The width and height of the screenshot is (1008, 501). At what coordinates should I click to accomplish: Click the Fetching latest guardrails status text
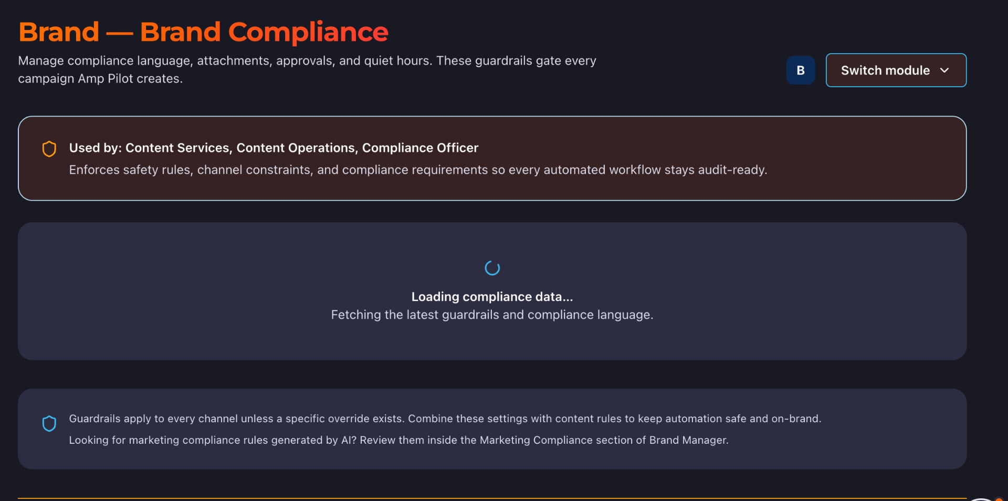point(492,315)
